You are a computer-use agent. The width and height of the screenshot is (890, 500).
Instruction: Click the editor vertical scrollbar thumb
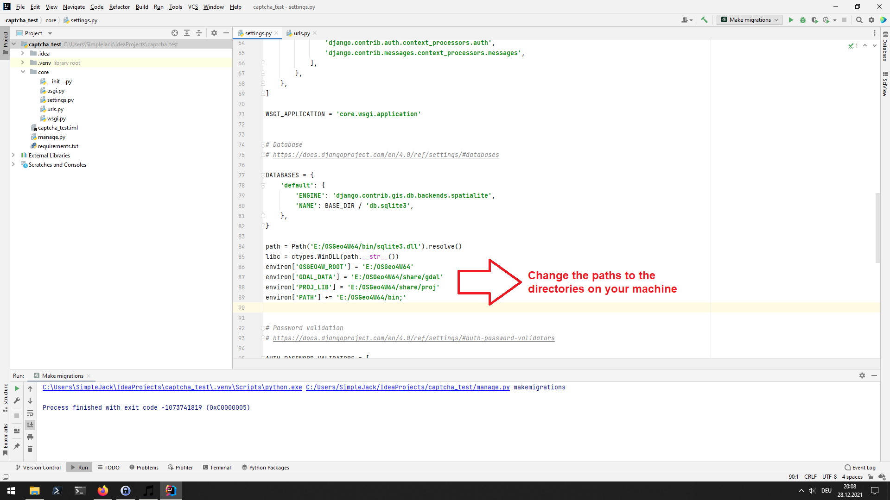click(x=877, y=227)
